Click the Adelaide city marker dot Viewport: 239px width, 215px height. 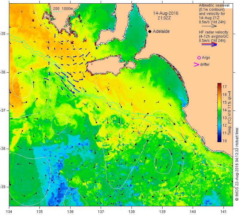[150, 31]
